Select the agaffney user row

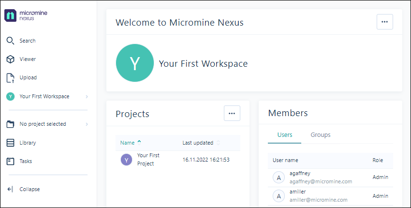[330, 178]
